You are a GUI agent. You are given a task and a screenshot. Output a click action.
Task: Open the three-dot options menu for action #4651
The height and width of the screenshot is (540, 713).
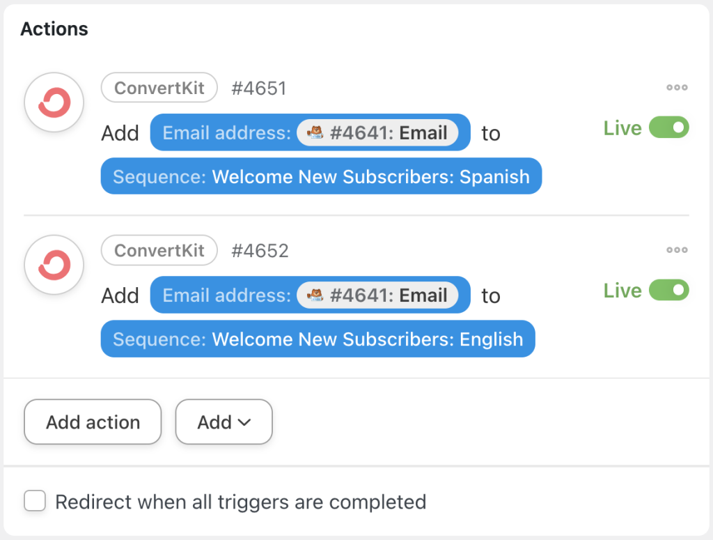click(x=676, y=87)
